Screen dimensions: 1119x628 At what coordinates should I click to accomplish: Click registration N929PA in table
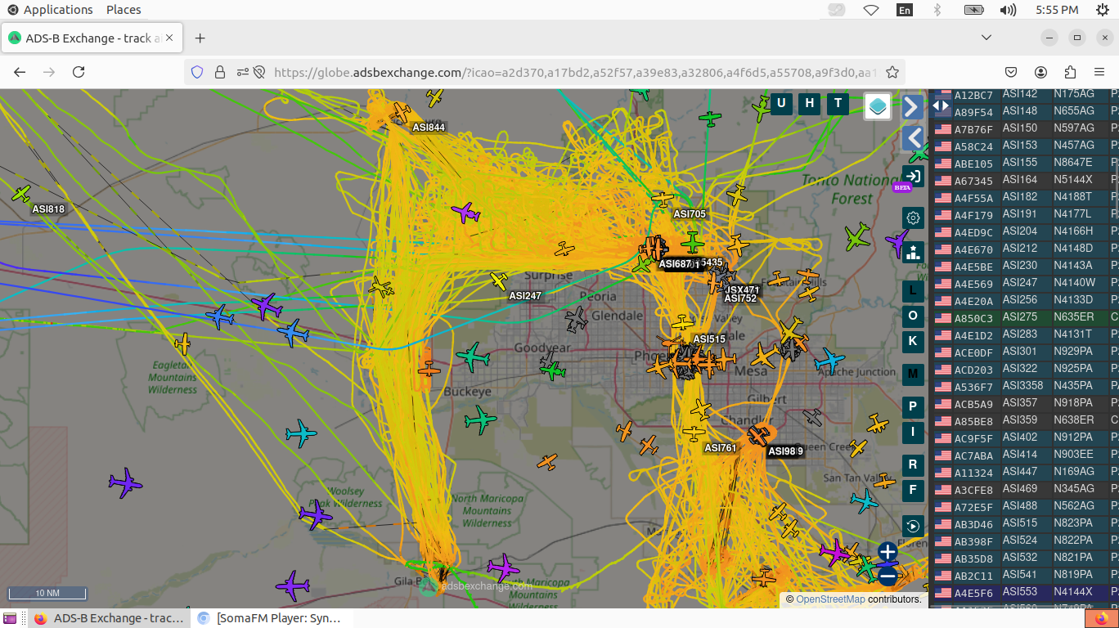1073,352
